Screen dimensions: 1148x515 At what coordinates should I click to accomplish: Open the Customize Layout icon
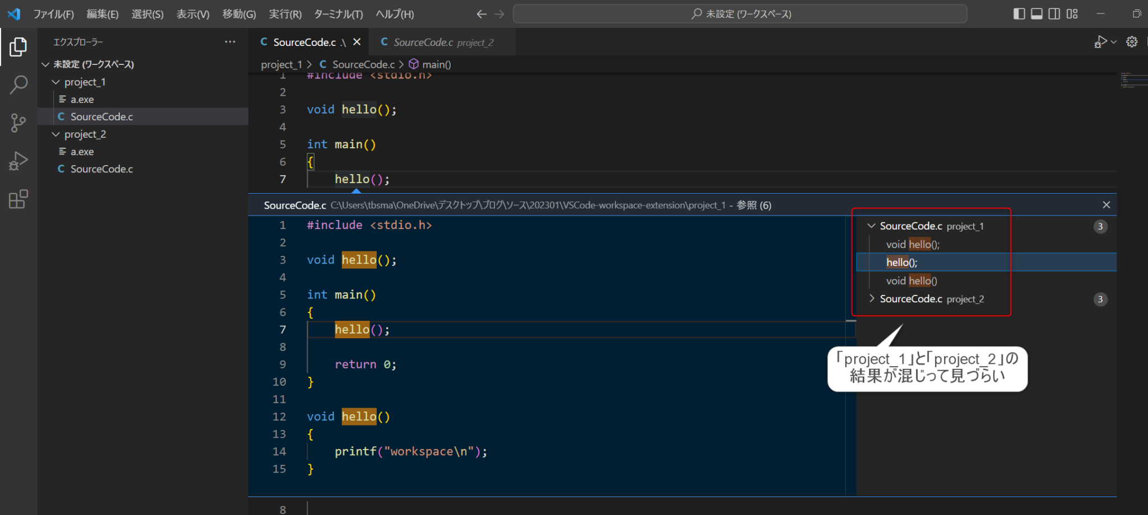[1072, 13]
